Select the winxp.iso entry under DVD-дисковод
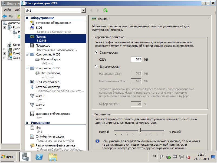This screenshot has height=163, width=217. coord(48,77)
